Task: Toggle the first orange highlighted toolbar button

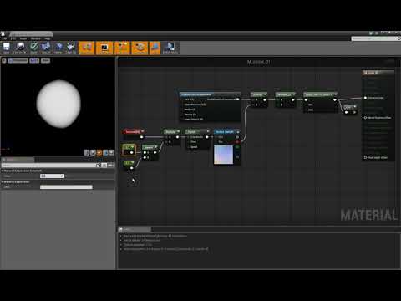Action: (87, 48)
